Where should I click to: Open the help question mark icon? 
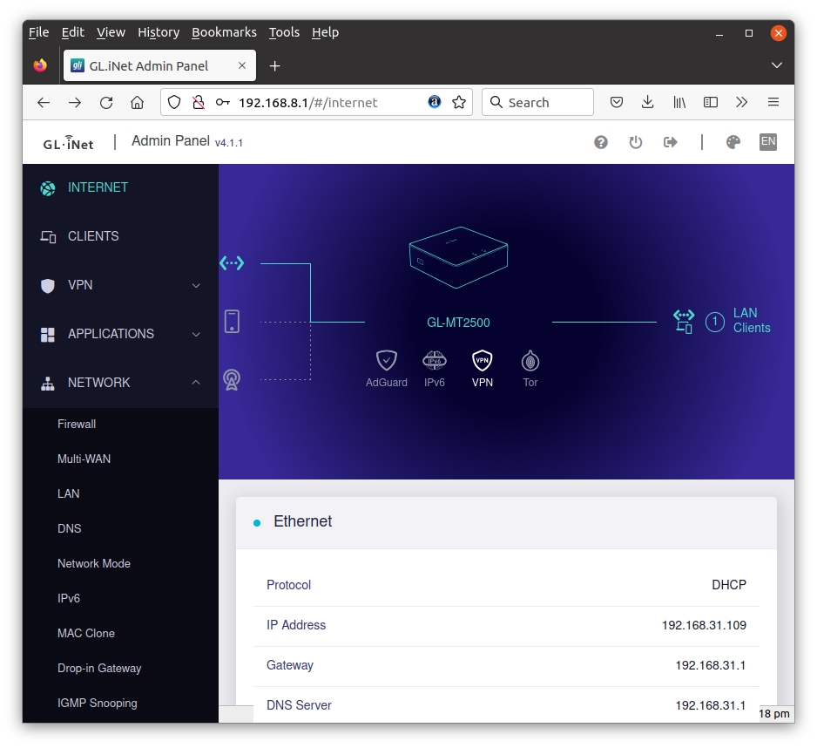tap(601, 142)
